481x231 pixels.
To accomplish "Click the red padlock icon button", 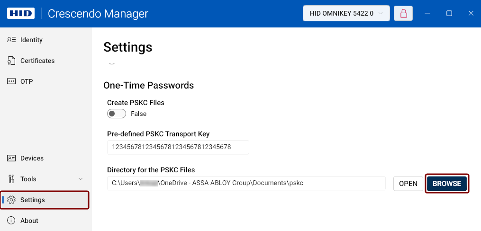I will click(403, 13).
